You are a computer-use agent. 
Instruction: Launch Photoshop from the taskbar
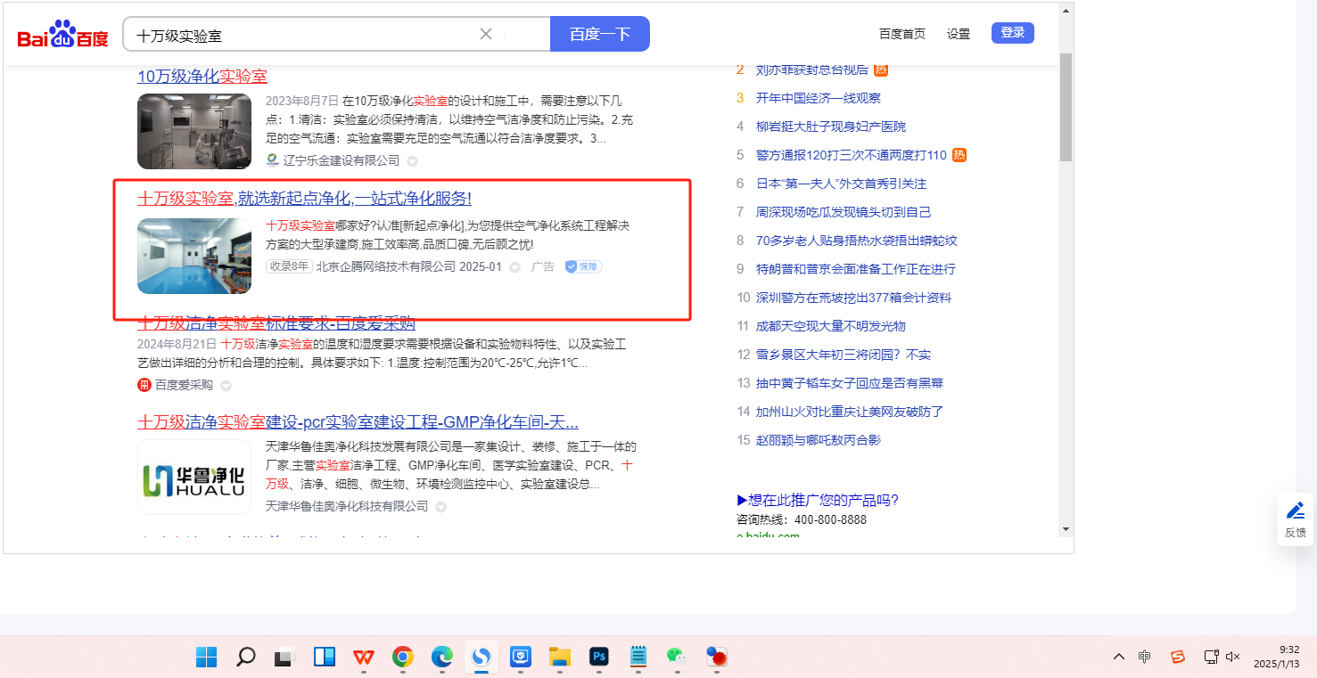click(598, 658)
